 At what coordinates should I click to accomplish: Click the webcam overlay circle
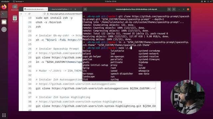pyautogui.click(x=188, y=97)
